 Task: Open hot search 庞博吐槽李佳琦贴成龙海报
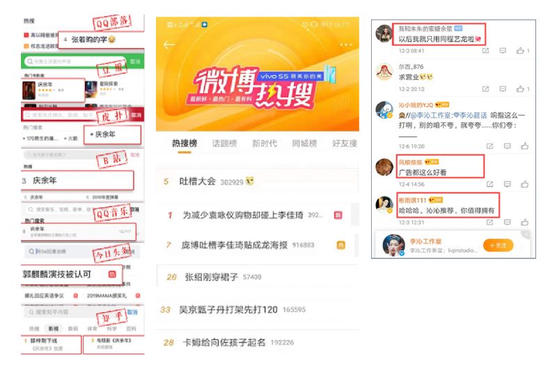tap(235, 245)
